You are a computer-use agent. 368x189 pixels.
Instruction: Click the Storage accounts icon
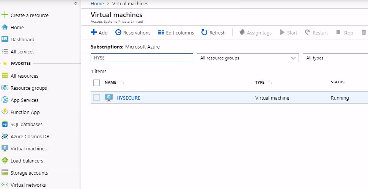[x=5, y=173]
